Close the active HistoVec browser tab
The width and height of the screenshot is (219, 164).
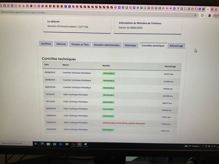(208, 9)
